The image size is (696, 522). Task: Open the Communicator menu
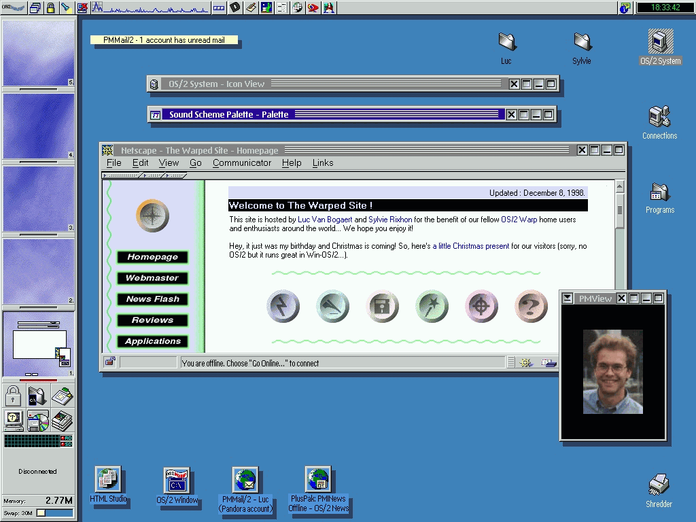click(242, 163)
